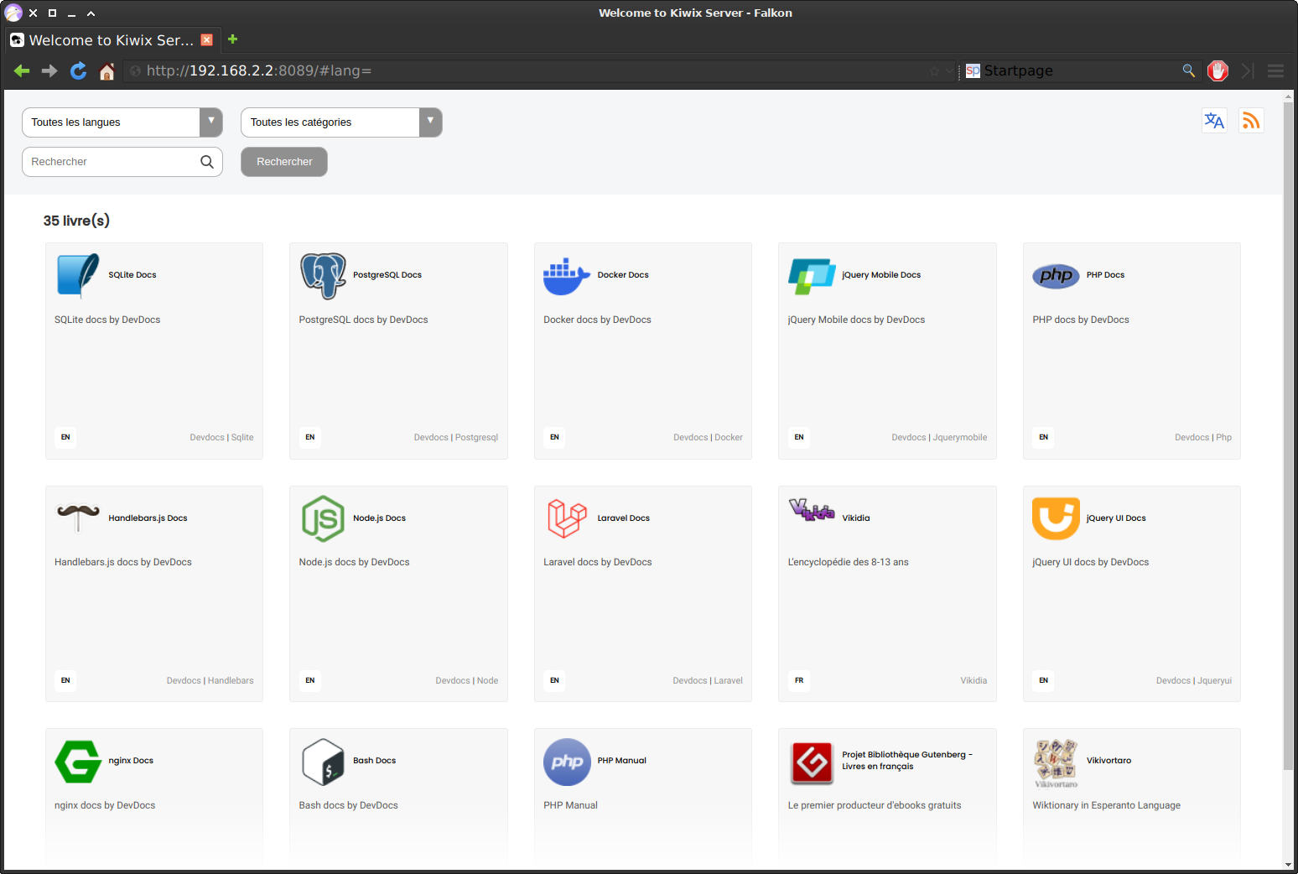Click the Vikidia logo

tap(812, 509)
